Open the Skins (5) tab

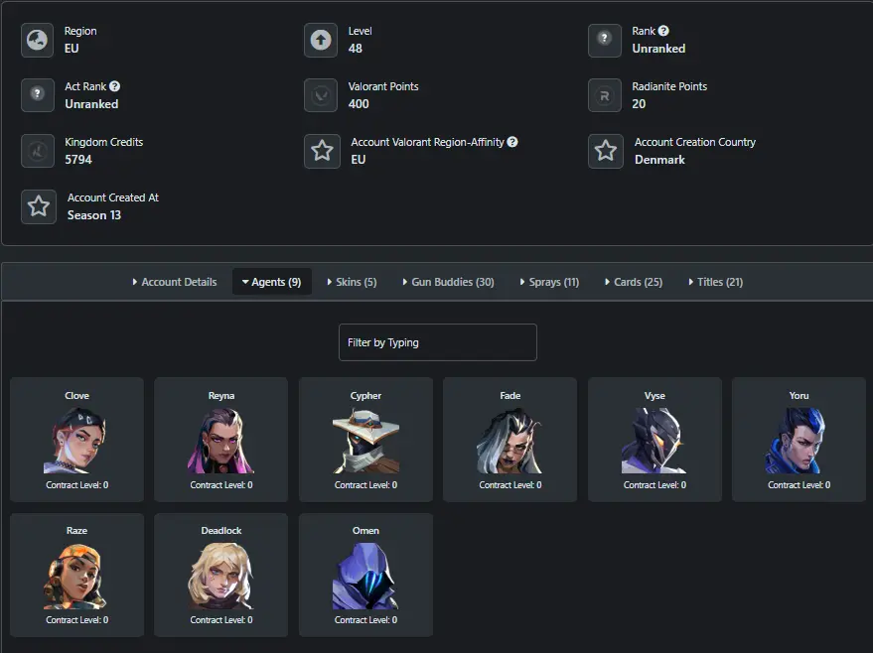(x=352, y=282)
